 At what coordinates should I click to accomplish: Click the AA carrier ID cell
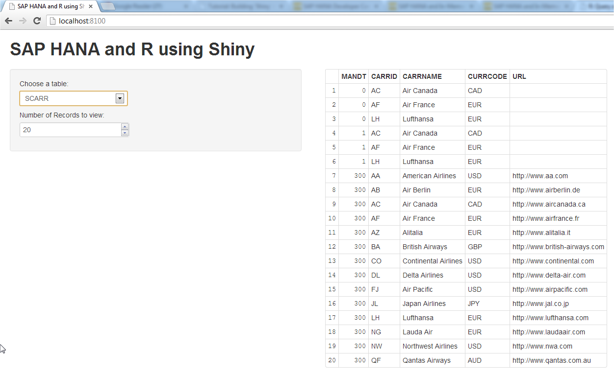coord(384,176)
